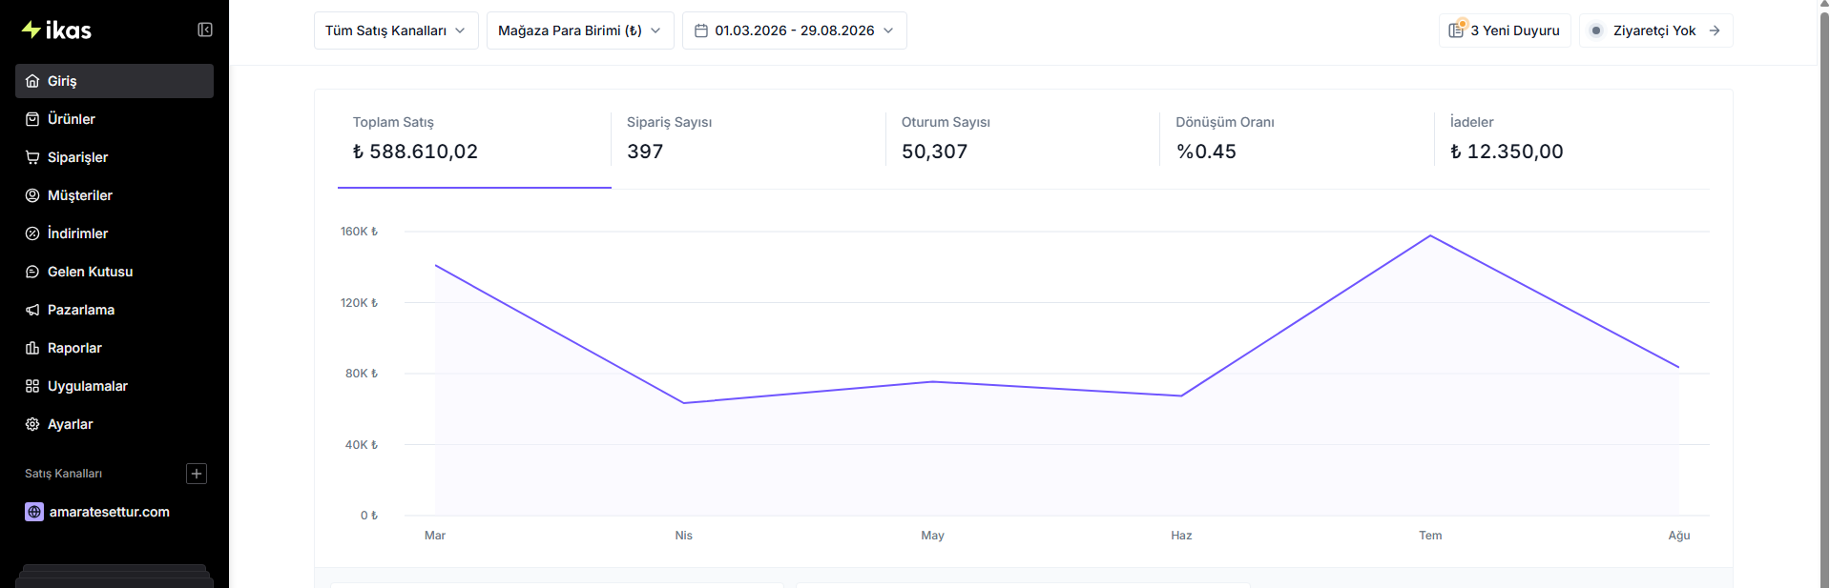Open the Ürünler menu item
Image resolution: width=1830 pixels, height=588 pixels.
[114, 119]
